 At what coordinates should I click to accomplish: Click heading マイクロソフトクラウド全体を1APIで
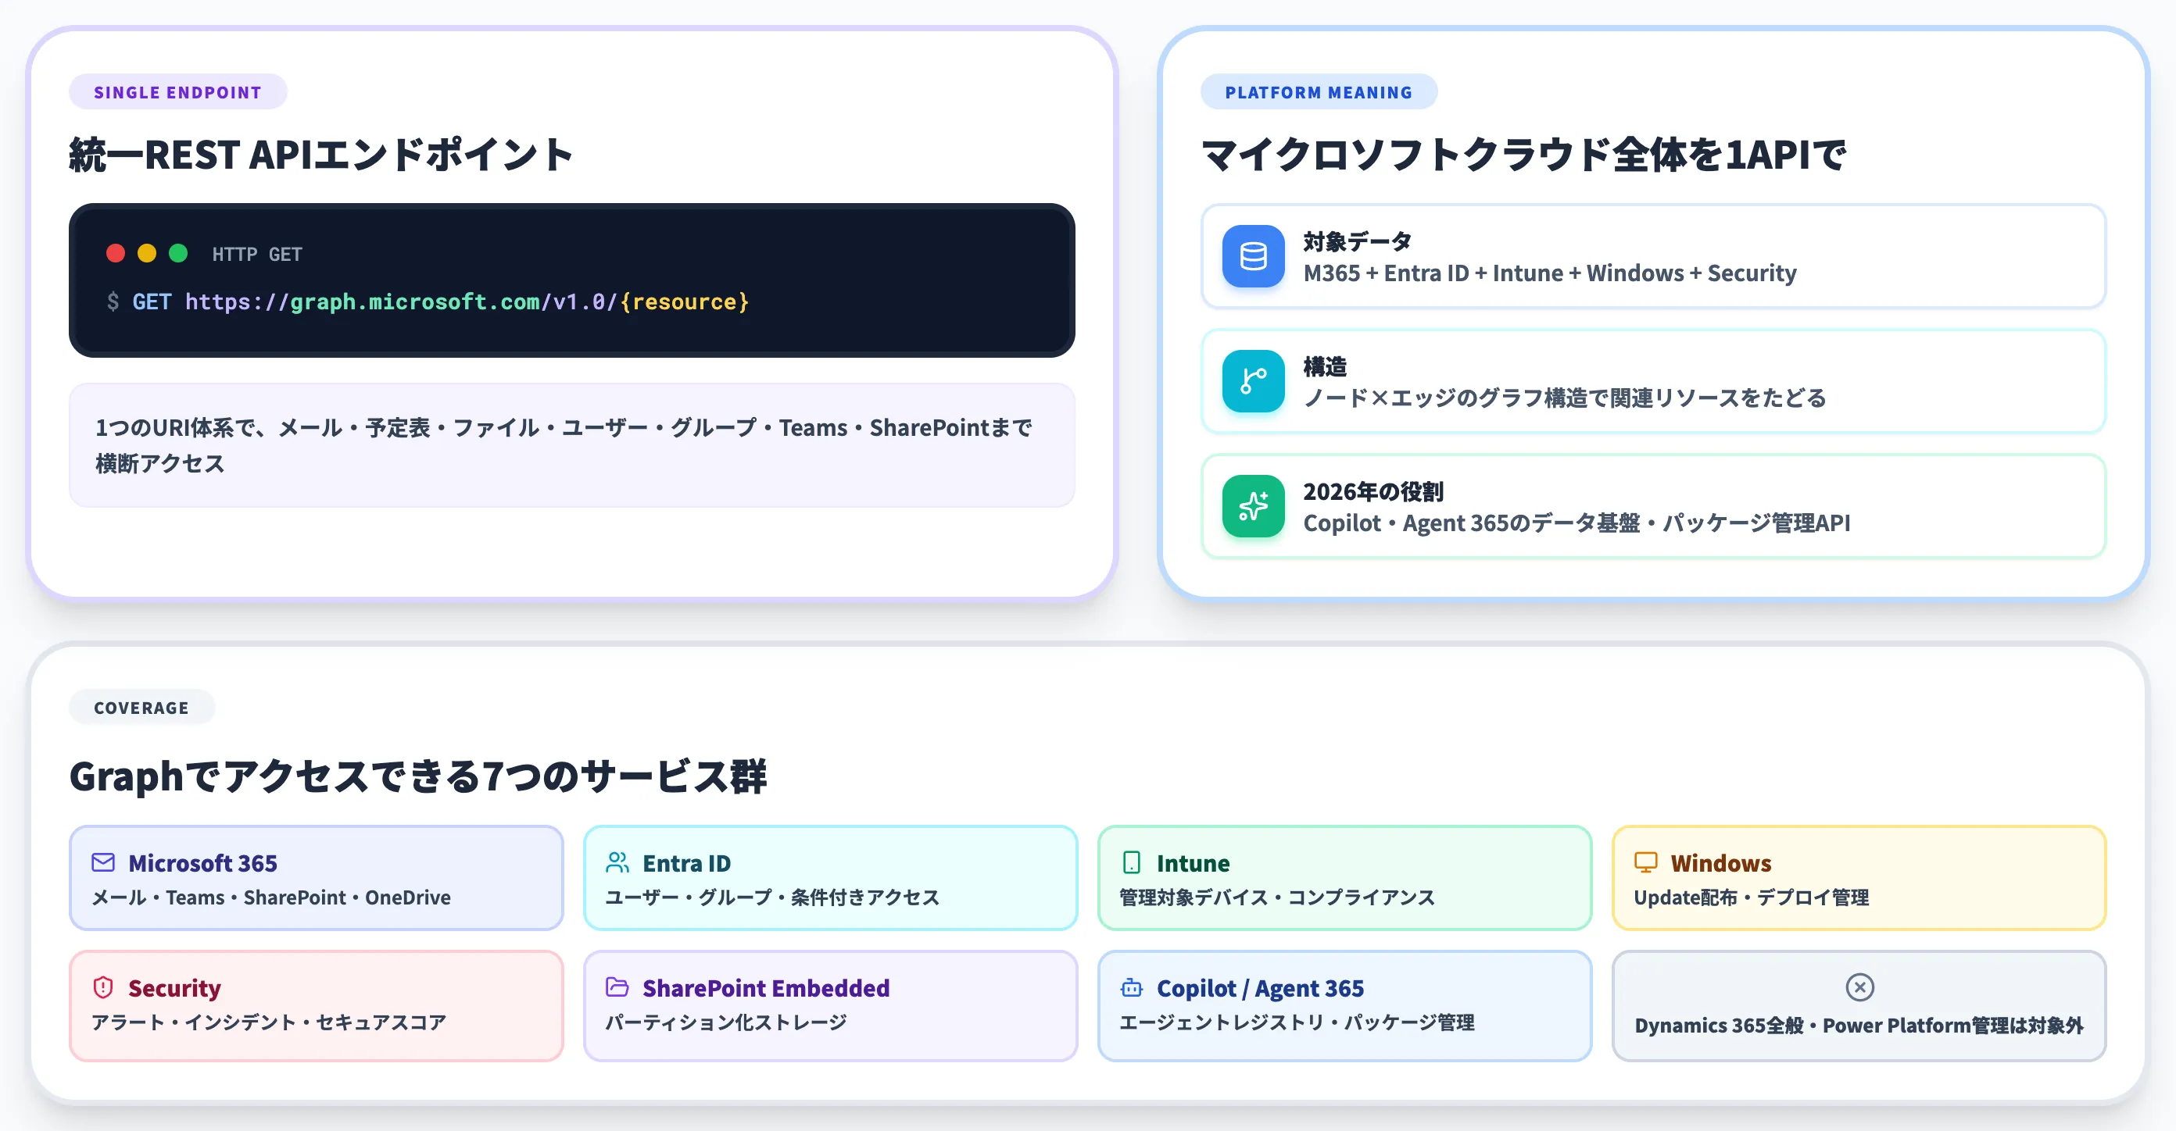tap(1524, 155)
